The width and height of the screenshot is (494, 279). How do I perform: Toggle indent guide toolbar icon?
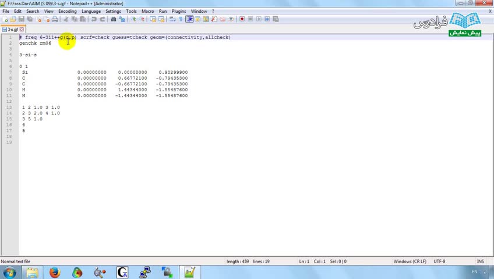pos(189,20)
